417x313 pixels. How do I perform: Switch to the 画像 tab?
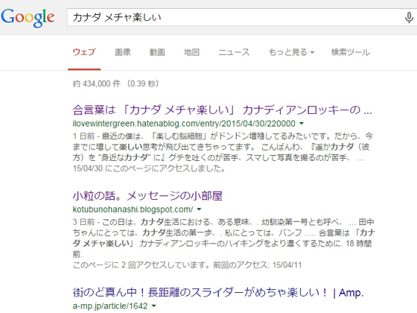click(x=123, y=52)
